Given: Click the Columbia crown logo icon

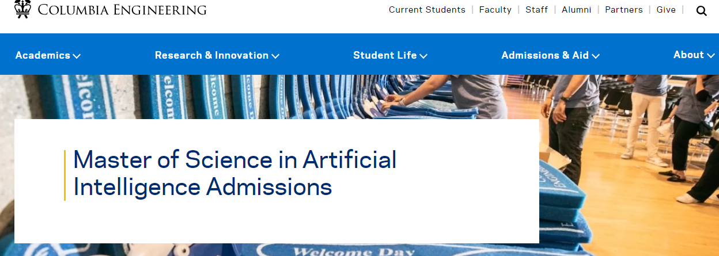Looking at the screenshot, I should (22, 9).
